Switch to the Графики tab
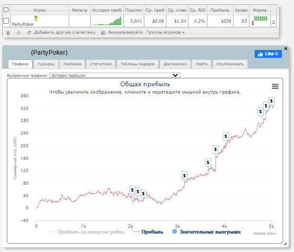294x252 pixels. (20, 64)
